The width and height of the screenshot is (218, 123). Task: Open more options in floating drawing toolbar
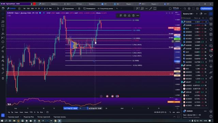[x=138, y=15]
